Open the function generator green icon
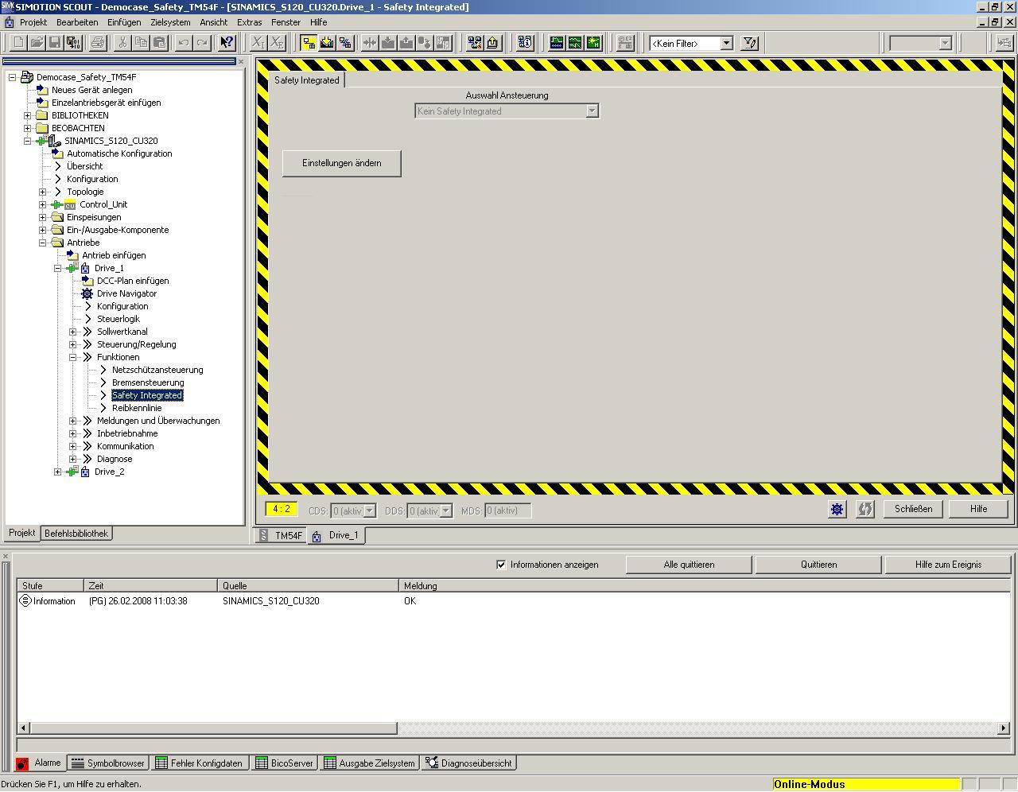 [575, 43]
